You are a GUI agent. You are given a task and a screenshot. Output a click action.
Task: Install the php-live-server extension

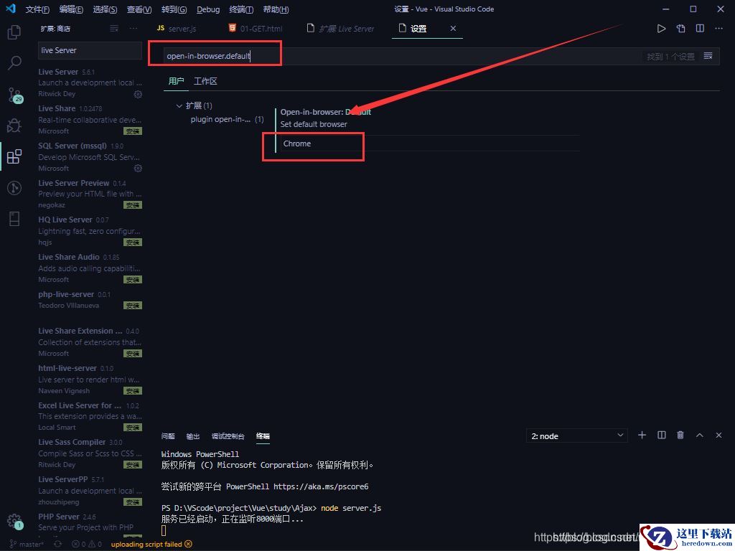click(133, 306)
